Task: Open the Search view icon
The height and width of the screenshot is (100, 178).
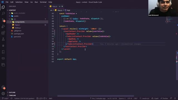Action: coord(3,14)
